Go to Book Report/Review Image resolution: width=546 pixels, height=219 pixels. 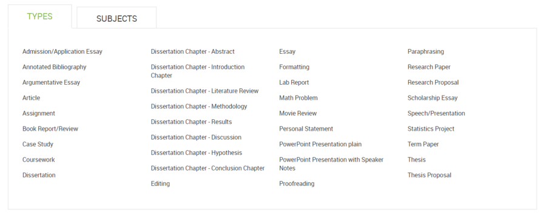(x=50, y=129)
